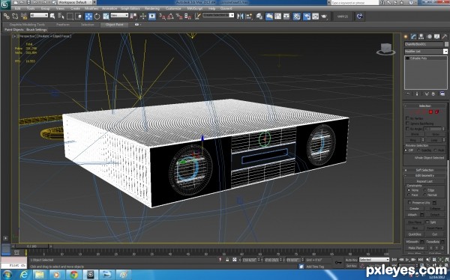Switch to the Hierarchy command panel tab

tap(421, 37)
